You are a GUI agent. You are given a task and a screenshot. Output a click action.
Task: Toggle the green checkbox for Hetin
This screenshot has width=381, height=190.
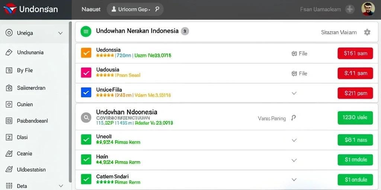86,159
